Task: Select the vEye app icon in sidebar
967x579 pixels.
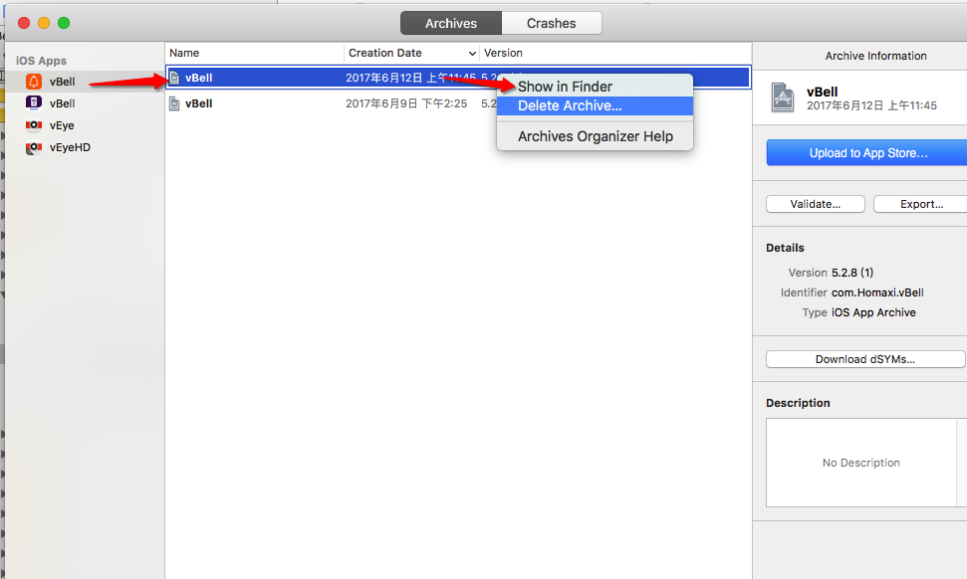Action: 34,125
